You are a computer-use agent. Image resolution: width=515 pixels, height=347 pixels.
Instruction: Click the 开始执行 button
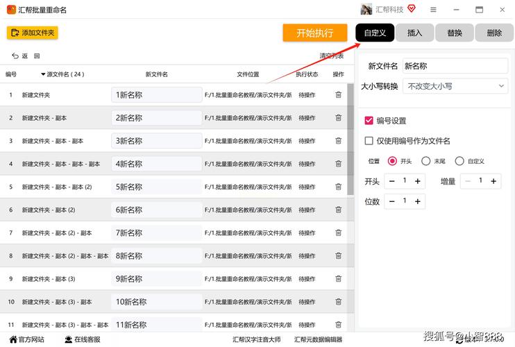tap(314, 33)
